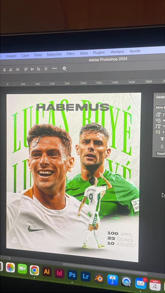Image resolution: width=165 pixels, height=293 pixels.
Task: Click the align right edges icon
Action: tap(10, 69)
